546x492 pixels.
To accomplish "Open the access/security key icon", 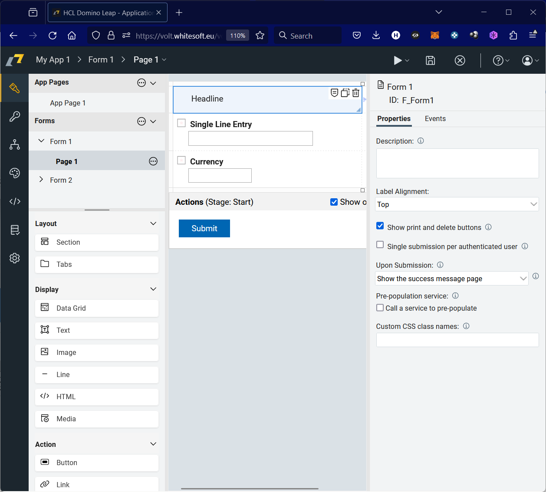I will [14, 116].
